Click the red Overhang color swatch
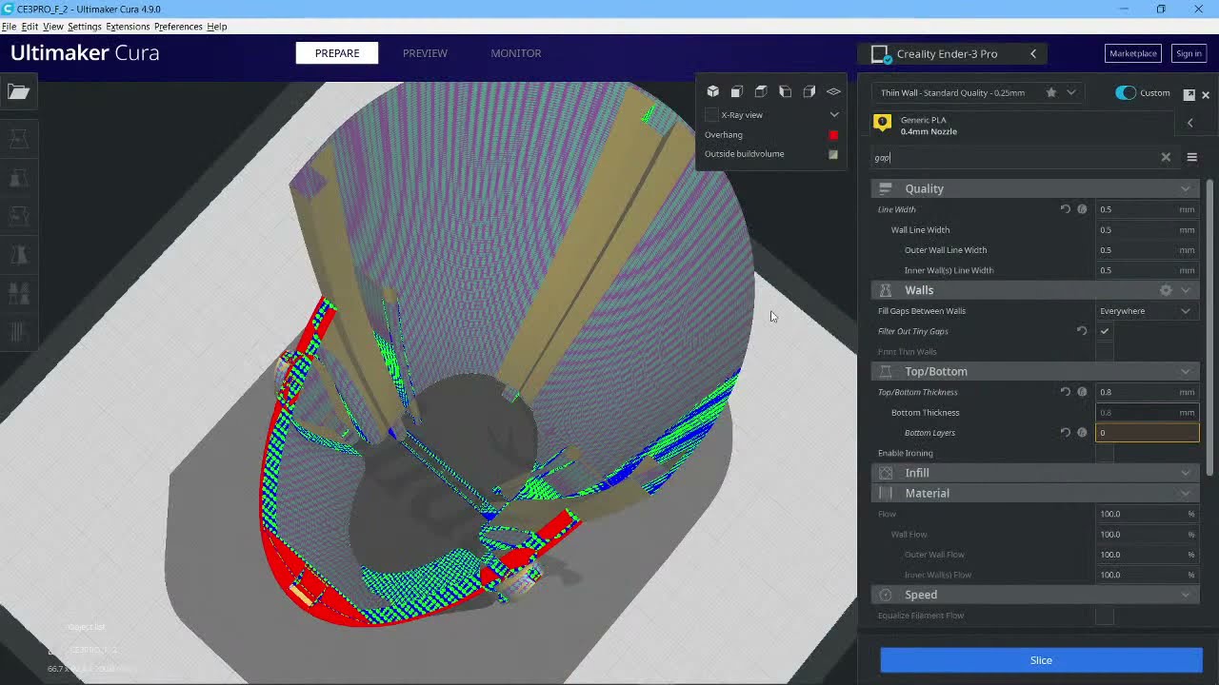The width and height of the screenshot is (1219, 685). pyautogui.click(x=833, y=135)
